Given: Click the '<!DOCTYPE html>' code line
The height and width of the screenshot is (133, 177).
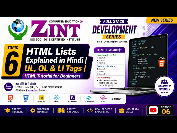Looking at the screenshot, I should (139, 41).
